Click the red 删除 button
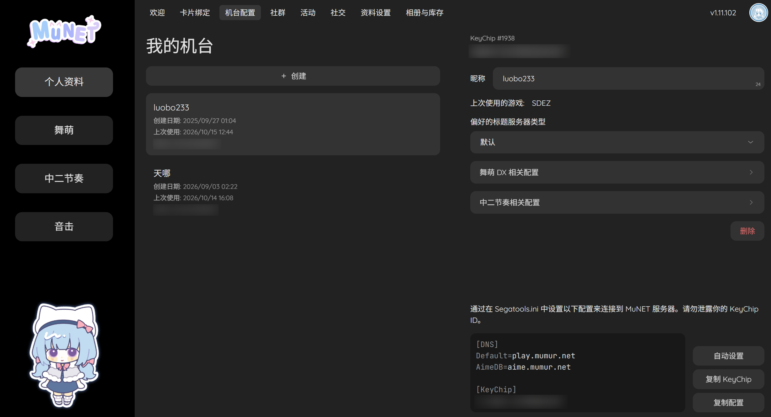This screenshot has width=771, height=417. click(747, 231)
